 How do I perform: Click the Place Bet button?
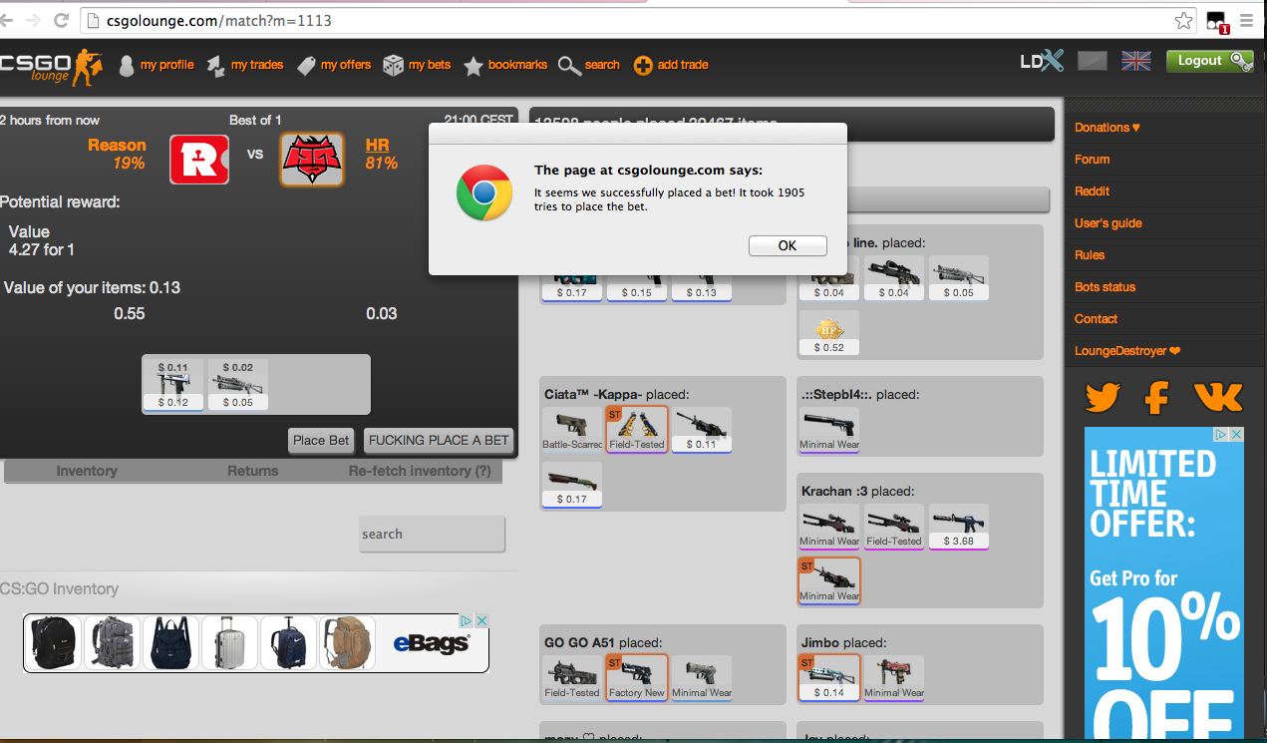point(321,440)
